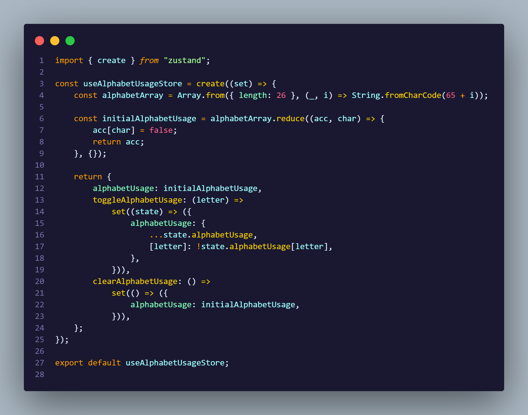Click 'initialAlphabetUsage' declaration on line 6

149,119
